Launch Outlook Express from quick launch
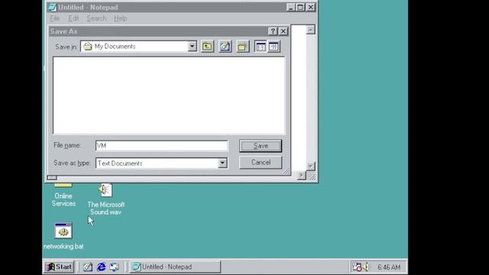 click(115, 267)
